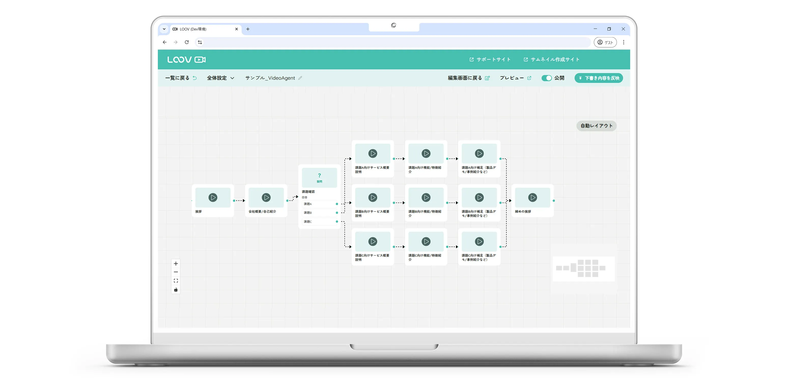
Task: Toggle the 公開 switch off
Action: point(546,78)
